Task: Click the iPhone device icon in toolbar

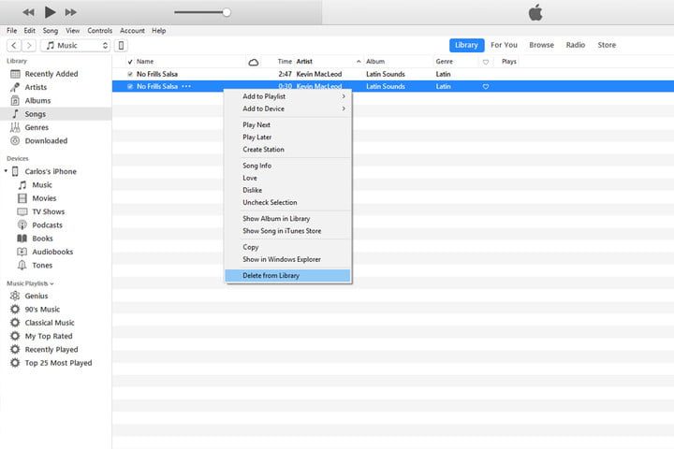Action: (122, 45)
